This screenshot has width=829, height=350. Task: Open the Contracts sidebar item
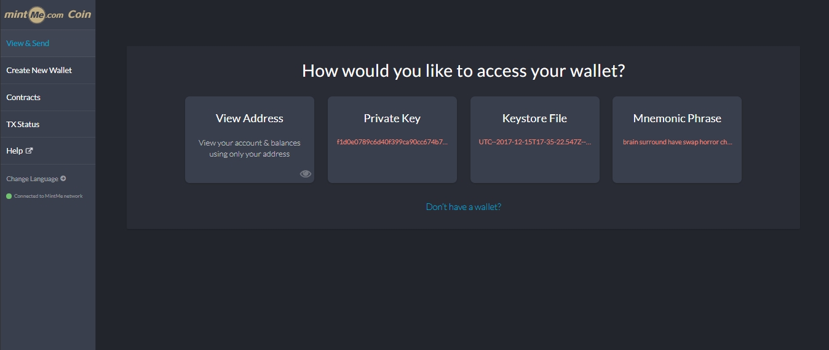pos(23,98)
